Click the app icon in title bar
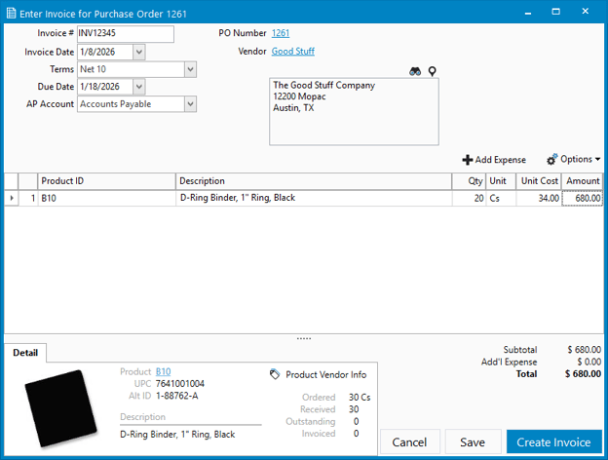The height and width of the screenshot is (460, 608). click(11, 13)
